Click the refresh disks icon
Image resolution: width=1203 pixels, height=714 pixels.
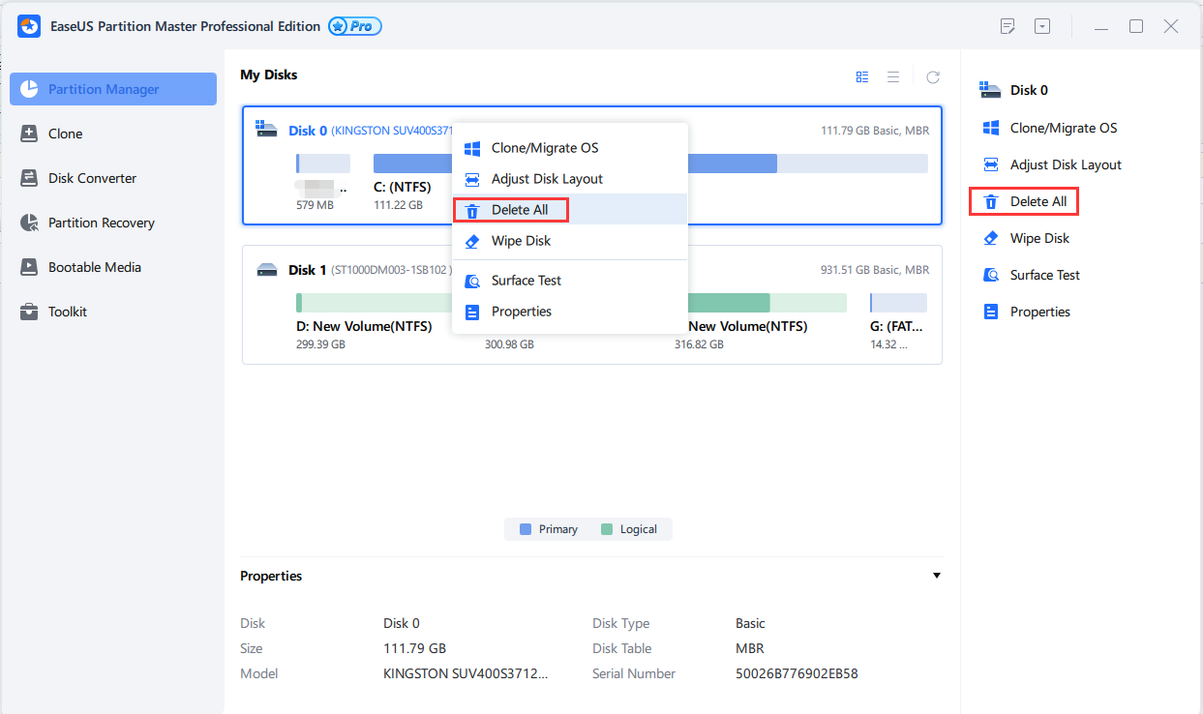(933, 77)
